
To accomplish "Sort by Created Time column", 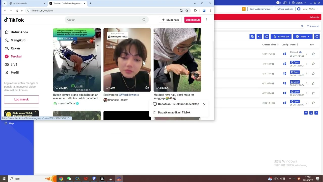I will (x=271, y=45).
